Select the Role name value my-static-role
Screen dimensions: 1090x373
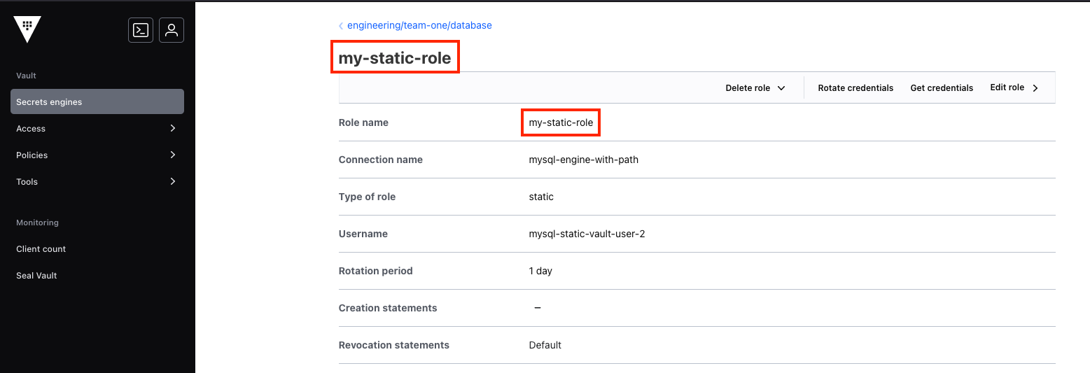561,122
